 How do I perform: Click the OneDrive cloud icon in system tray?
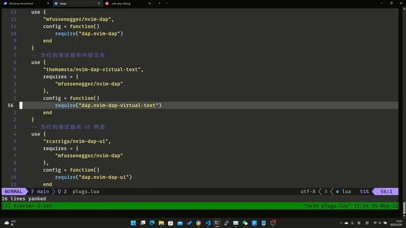tap(346, 223)
